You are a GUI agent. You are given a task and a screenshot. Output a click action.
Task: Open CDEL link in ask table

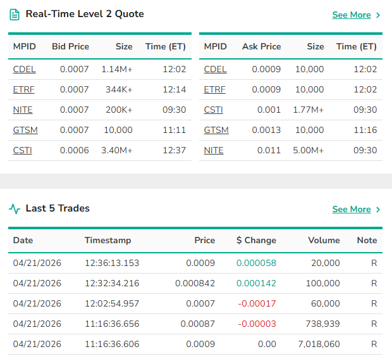click(x=215, y=69)
